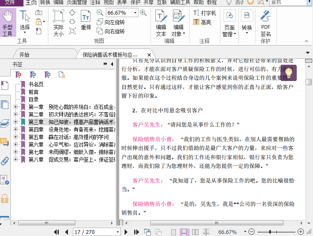The width and height of the screenshot is (313, 236).
Task: Open the File (文件) menu
Action: pyautogui.click(x=10, y=3)
